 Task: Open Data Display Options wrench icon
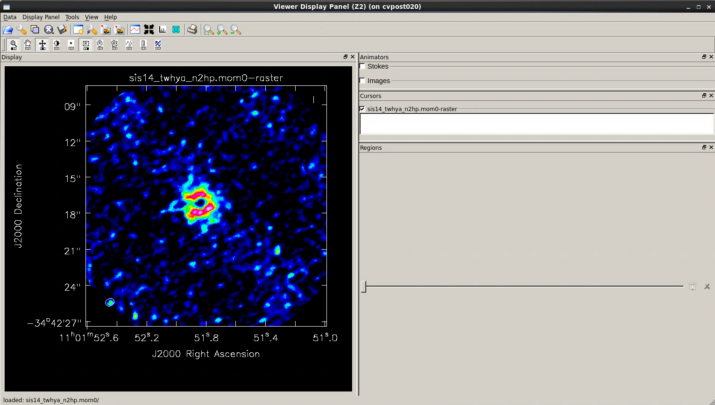[x=21, y=30]
